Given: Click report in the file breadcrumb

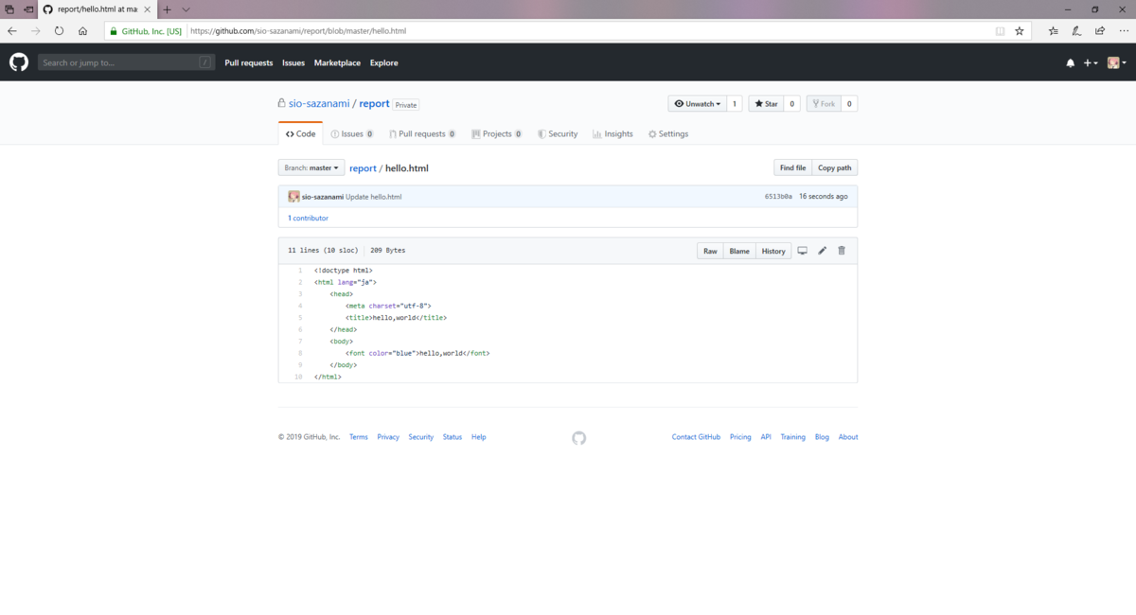Looking at the screenshot, I should (x=363, y=168).
